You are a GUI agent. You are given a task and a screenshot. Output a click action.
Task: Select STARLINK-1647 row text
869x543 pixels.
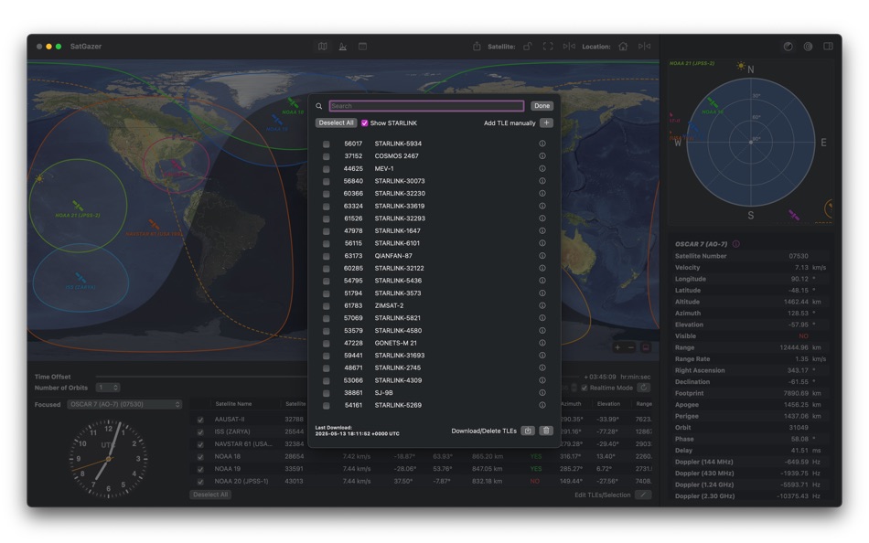397,230
